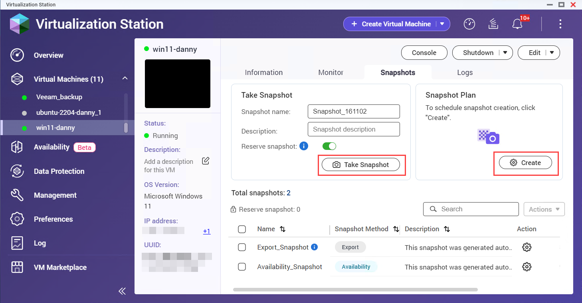Screen dimensions: 582x303
Task: Click the Take Snapshot button
Action: click(361, 165)
